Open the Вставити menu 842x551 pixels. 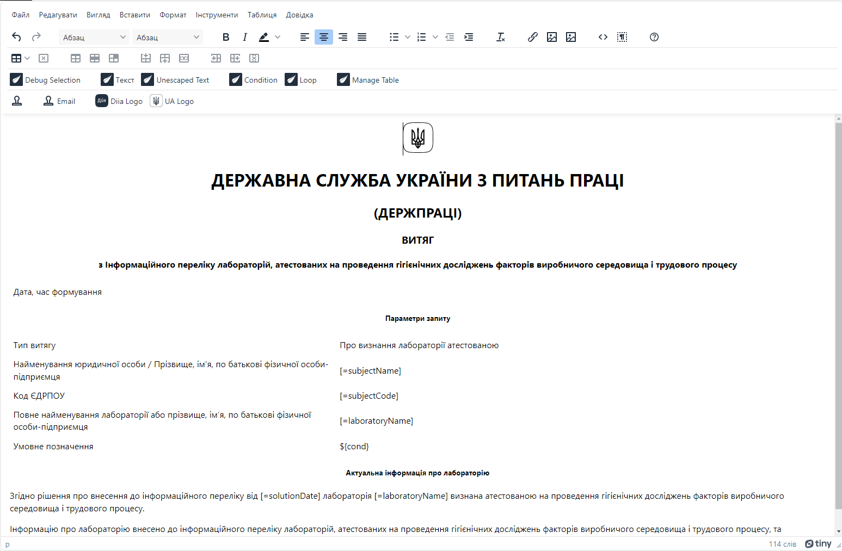click(135, 15)
